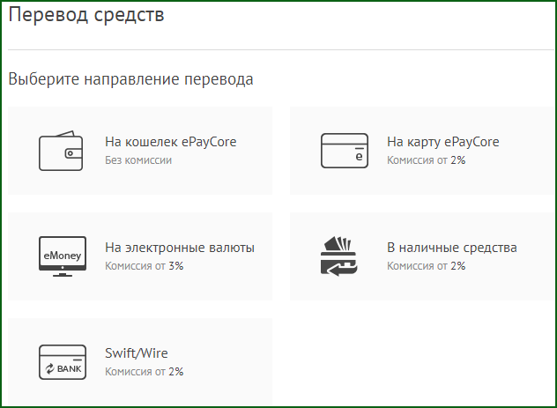The width and height of the screenshot is (557, 408).
Task: Click "Комиссия от 2%" under В наличные средства
Action: coord(426,266)
